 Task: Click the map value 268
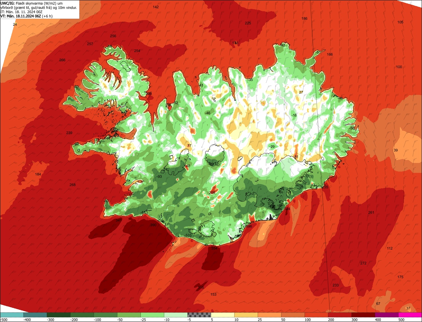coord(73,185)
